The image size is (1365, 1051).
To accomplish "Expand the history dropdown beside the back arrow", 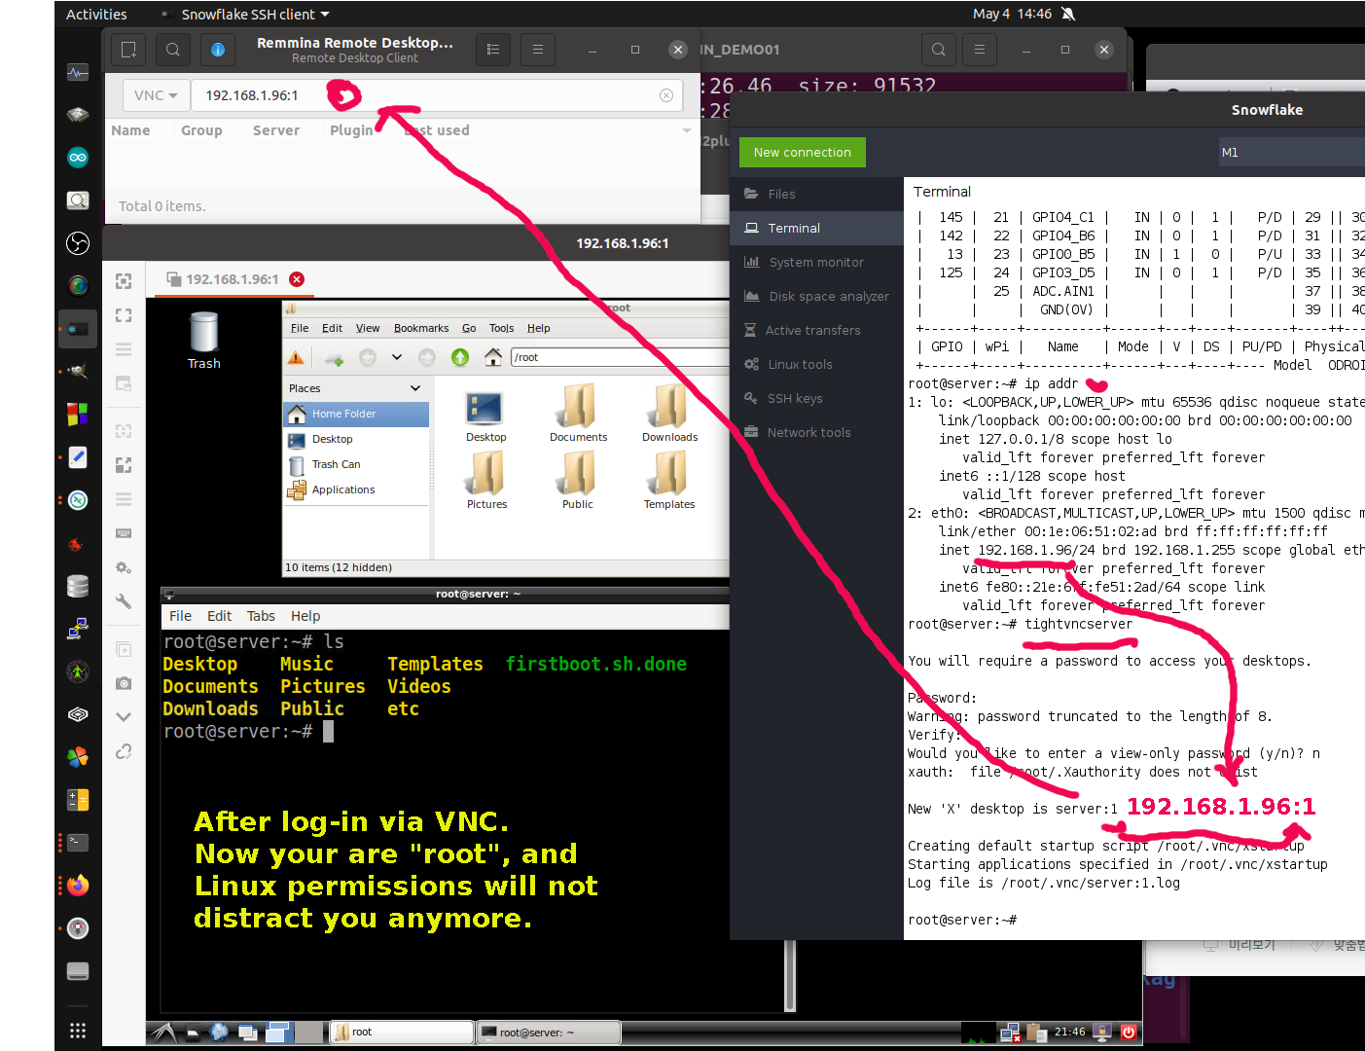I will (397, 357).
